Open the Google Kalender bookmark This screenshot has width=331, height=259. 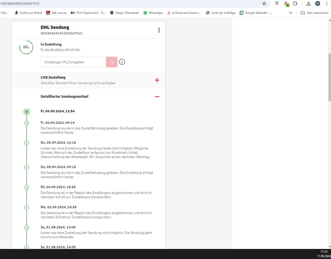[255, 13]
